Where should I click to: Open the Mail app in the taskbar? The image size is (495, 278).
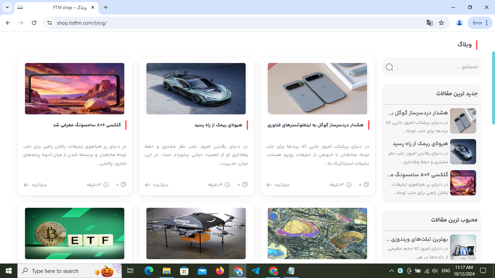(202, 271)
